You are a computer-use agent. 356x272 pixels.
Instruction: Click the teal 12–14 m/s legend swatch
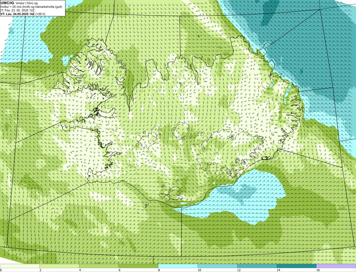click(257, 266)
